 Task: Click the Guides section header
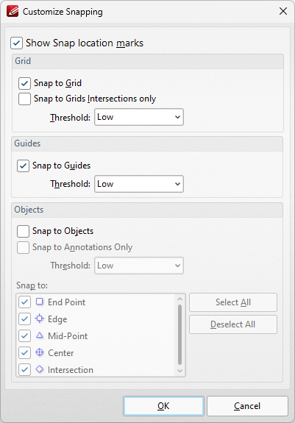coord(147,143)
